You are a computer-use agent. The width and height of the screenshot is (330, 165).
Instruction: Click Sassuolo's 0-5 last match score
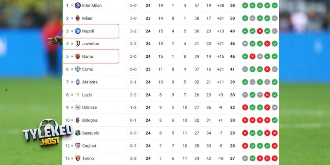click(133, 133)
